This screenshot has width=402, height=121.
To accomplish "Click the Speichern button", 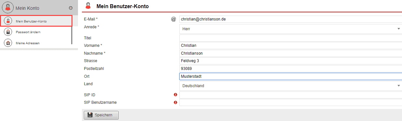I will 101,115.
